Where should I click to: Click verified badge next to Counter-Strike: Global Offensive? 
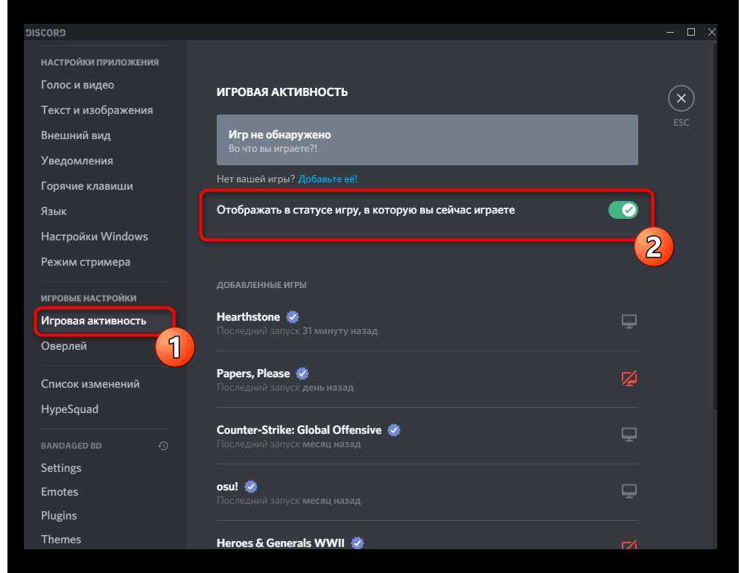coord(394,430)
